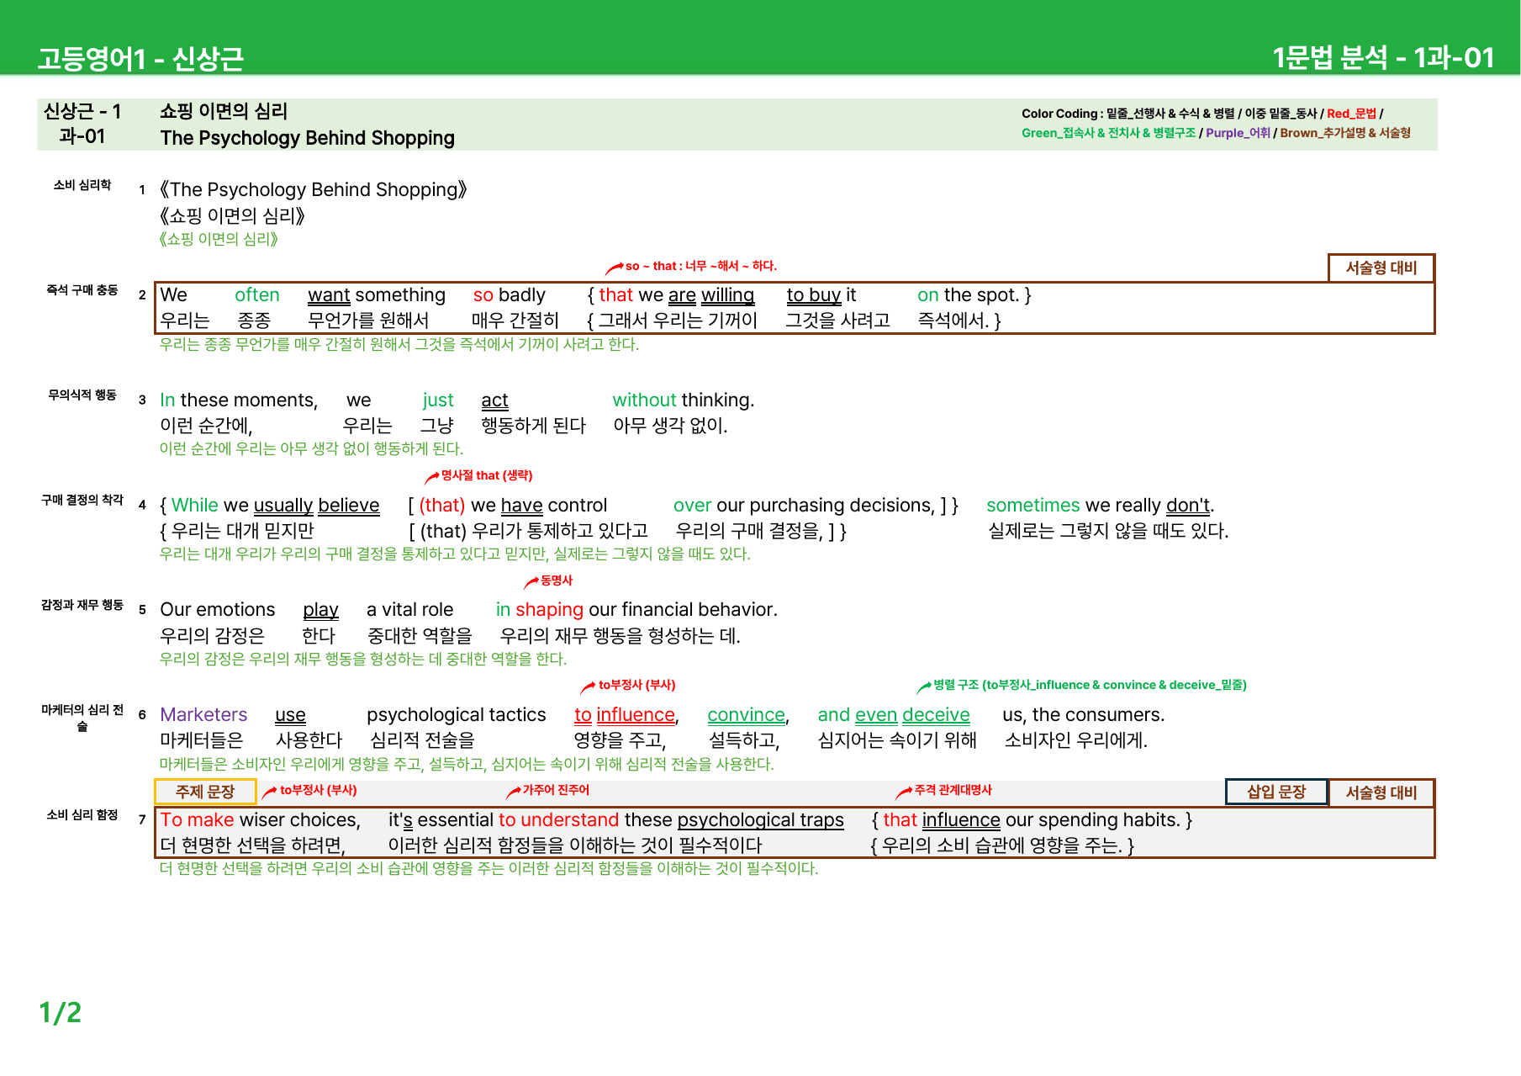Click the red arrow next to '명사절 that (생략)'

point(431,478)
